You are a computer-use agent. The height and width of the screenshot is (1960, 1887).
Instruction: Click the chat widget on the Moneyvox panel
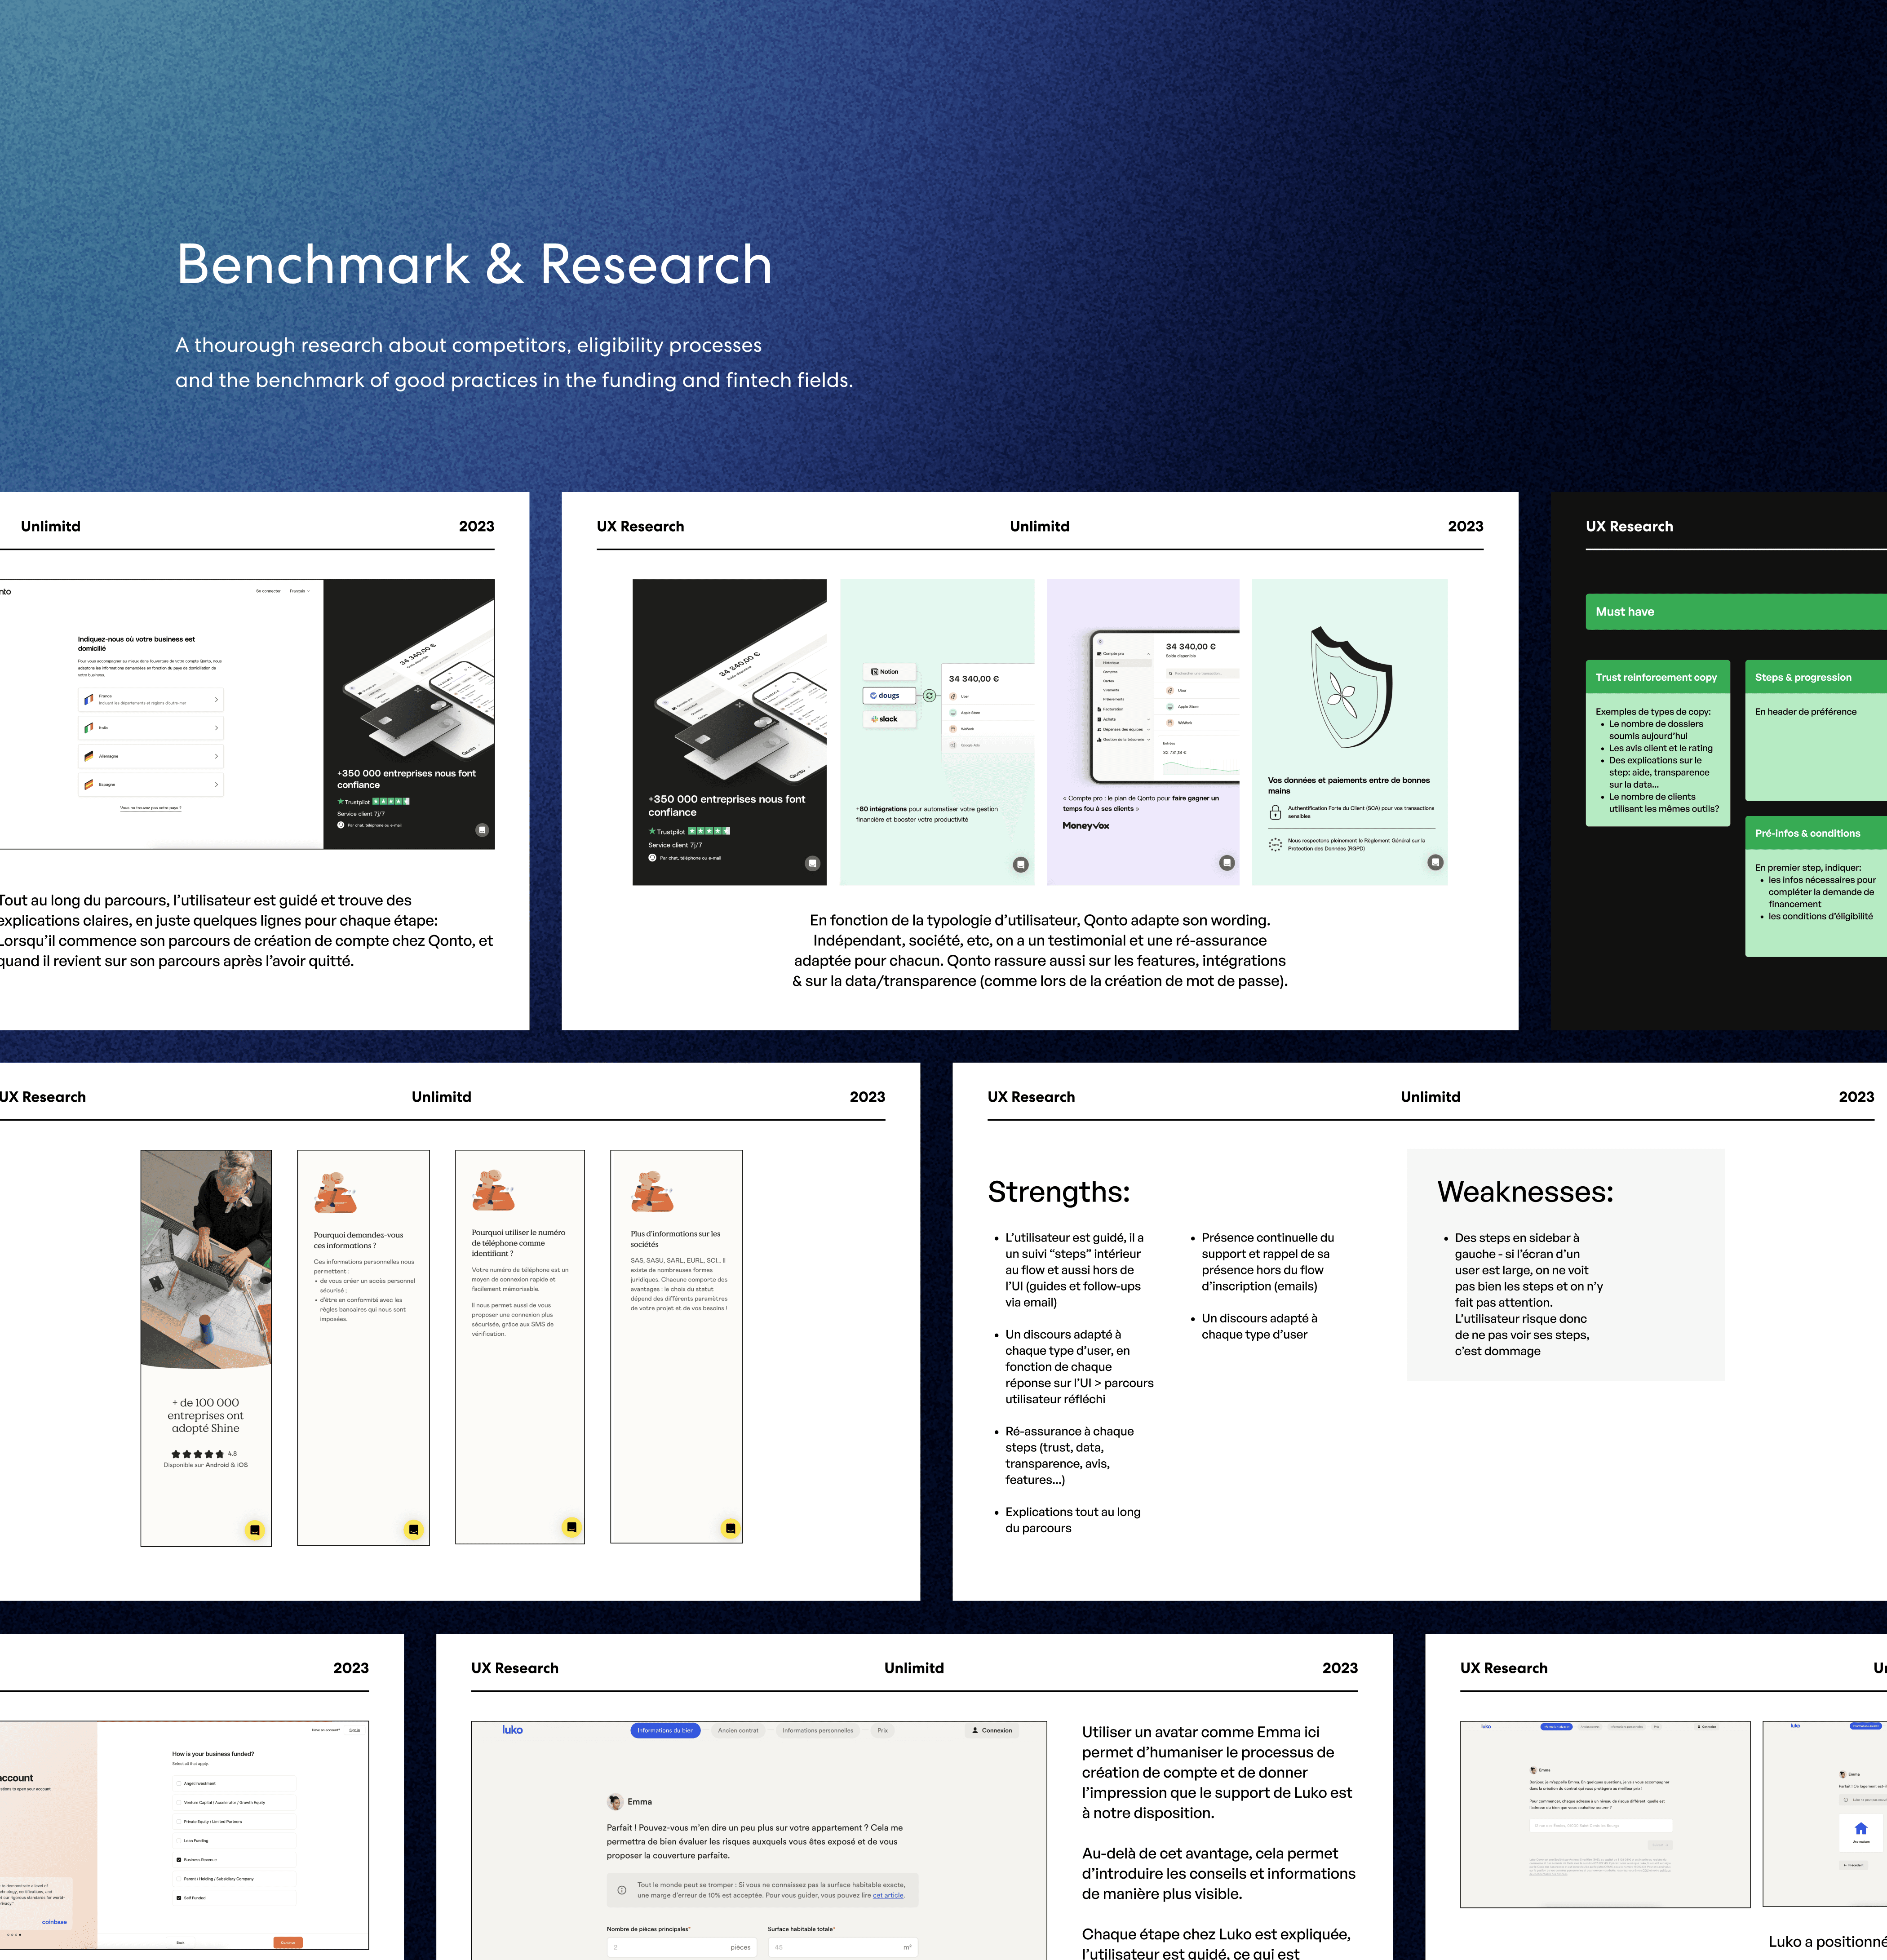pos(1227,863)
